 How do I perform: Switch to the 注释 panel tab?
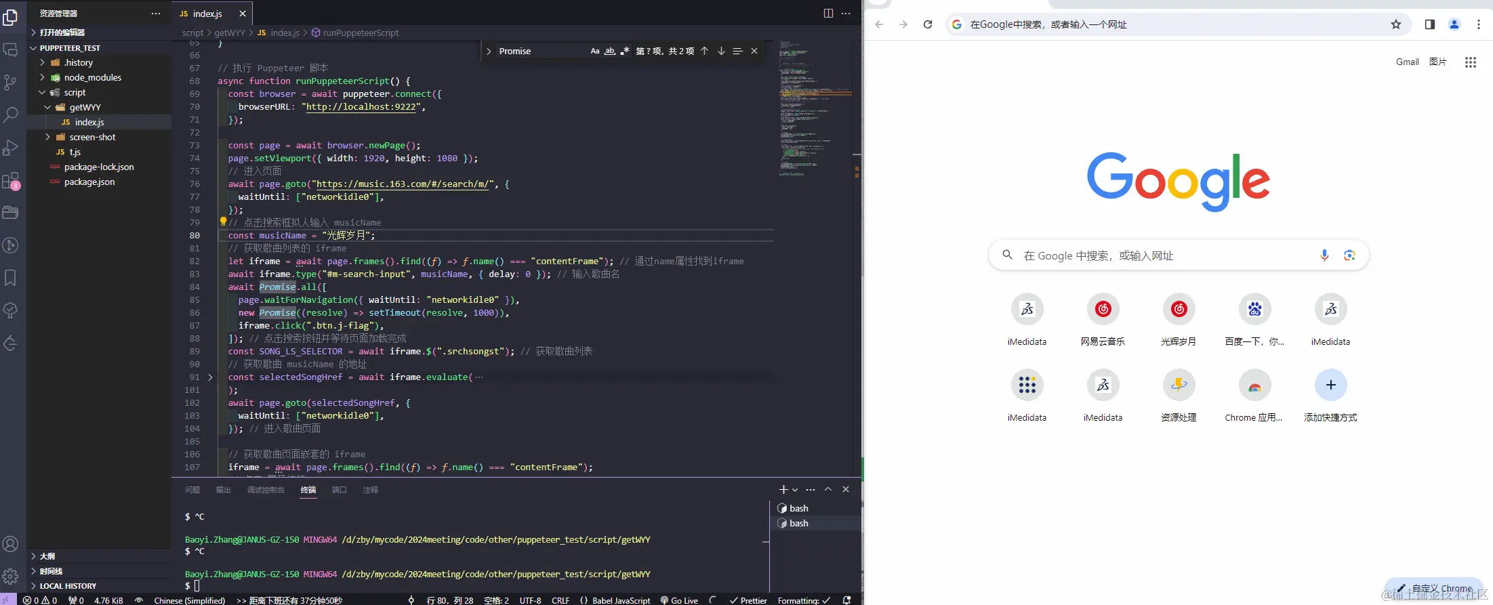click(x=371, y=490)
